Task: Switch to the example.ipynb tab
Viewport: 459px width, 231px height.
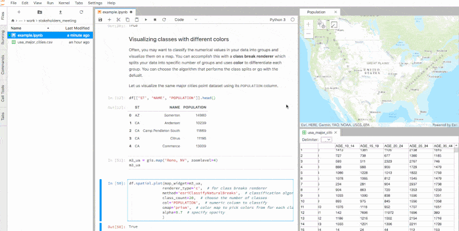Action: 115,12
